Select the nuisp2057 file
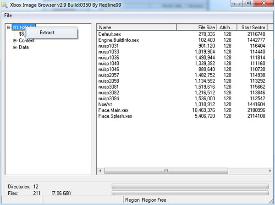 pyautogui.click(x=109, y=75)
